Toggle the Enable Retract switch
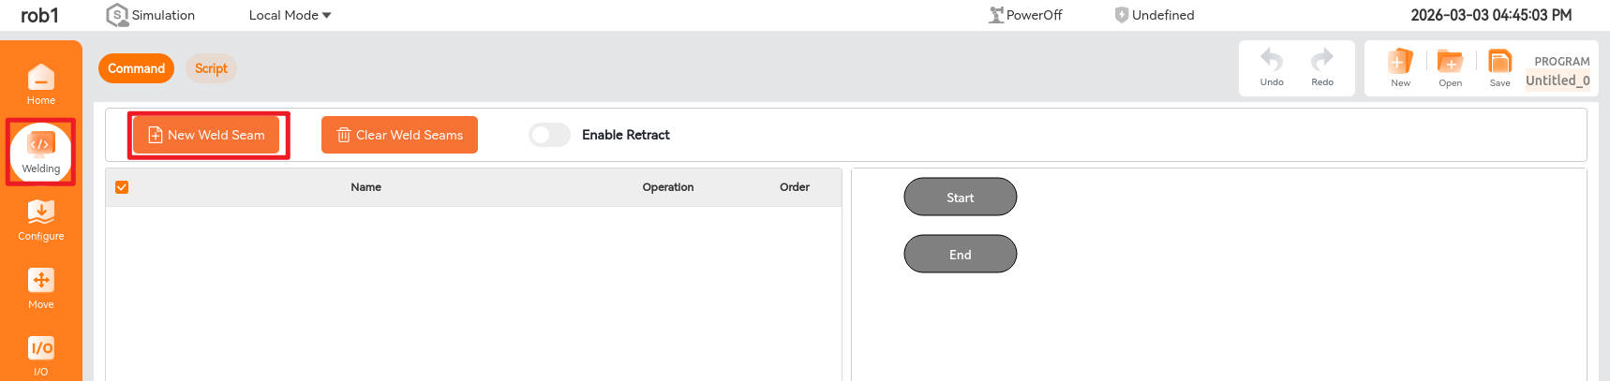Viewport: 1610px width, 381px height. point(549,135)
